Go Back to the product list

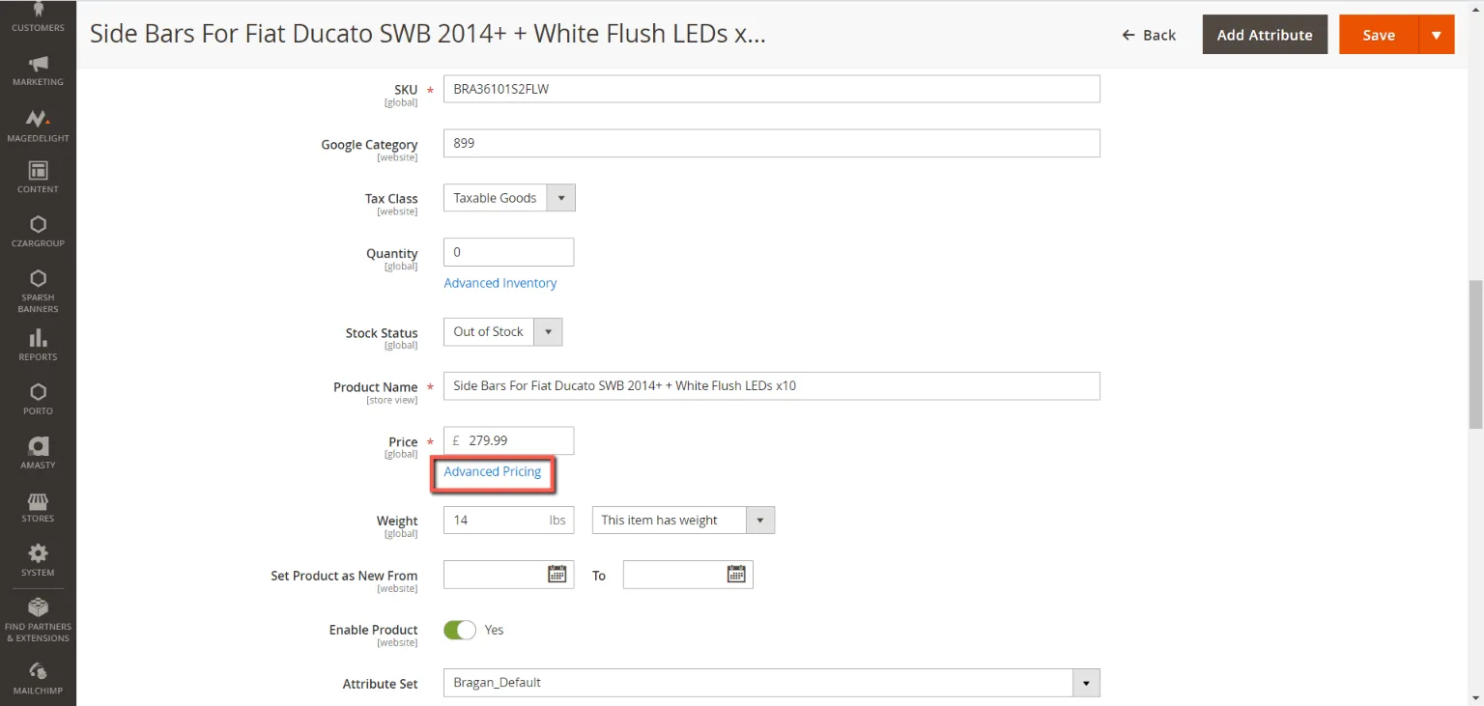click(1149, 35)
